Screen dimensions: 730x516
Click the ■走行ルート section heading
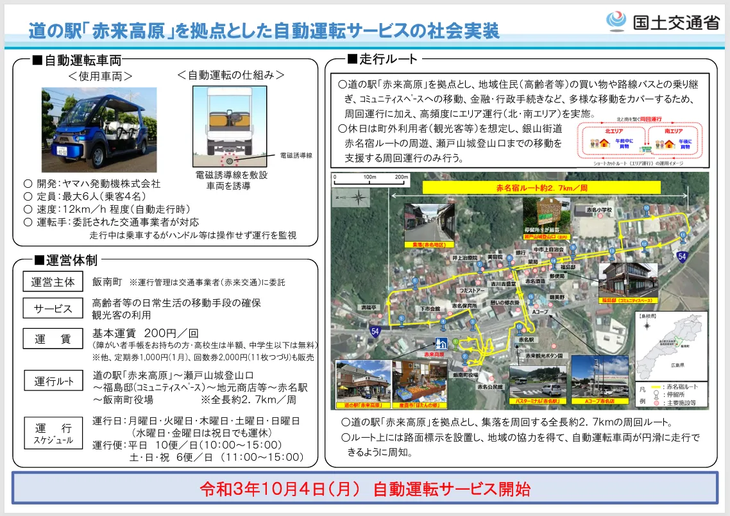click(382, 58)
